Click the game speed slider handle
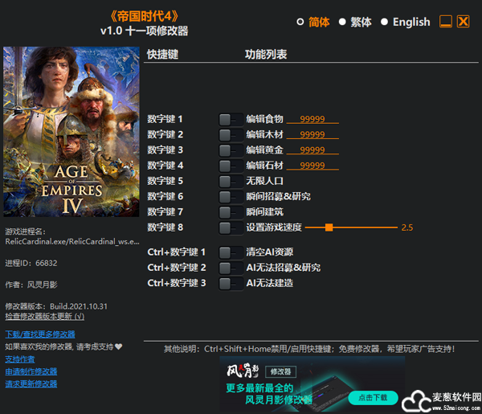This screenshot has height=414, width=482. click(x=329, y=227)
